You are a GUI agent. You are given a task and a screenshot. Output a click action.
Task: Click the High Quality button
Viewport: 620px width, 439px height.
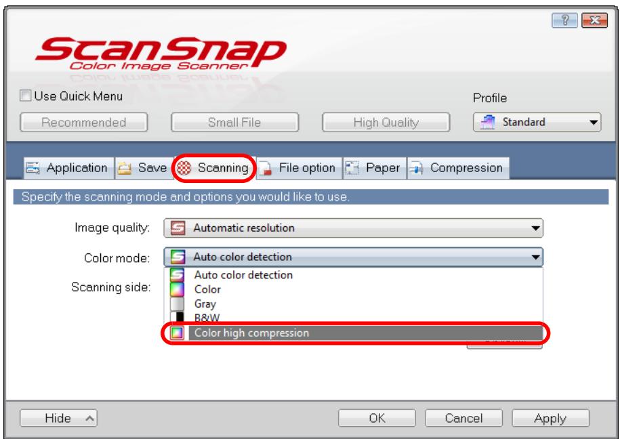pyautogui.click(x=386, y=122)
